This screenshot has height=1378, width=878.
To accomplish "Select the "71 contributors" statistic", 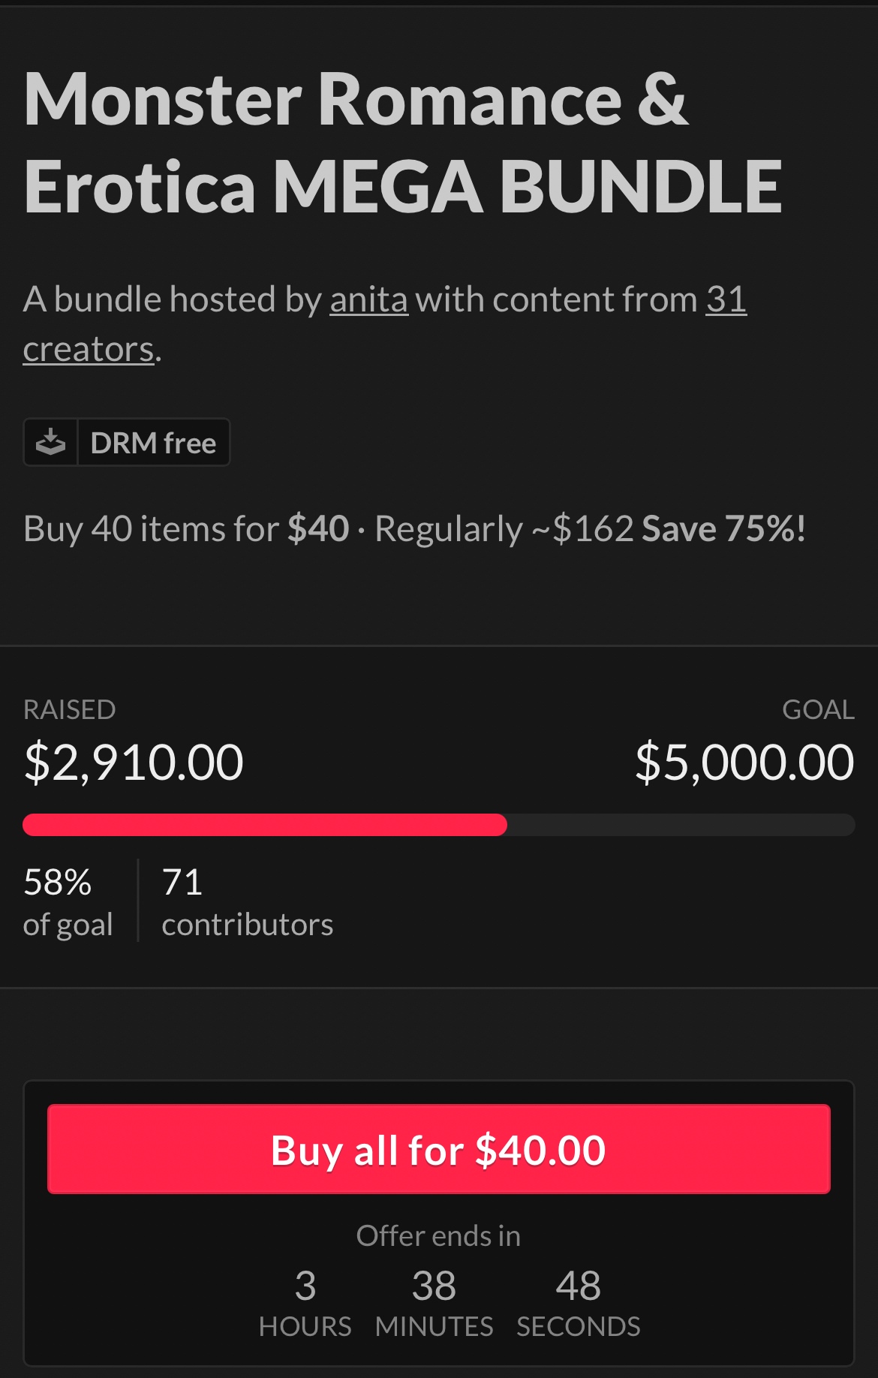I will coord(247,901).
